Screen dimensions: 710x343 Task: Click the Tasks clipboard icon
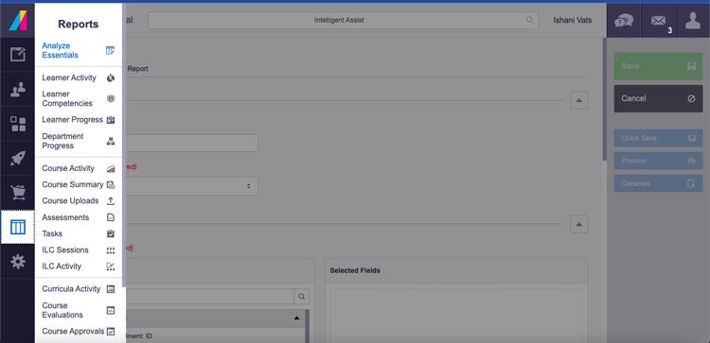tap(111, 234)
